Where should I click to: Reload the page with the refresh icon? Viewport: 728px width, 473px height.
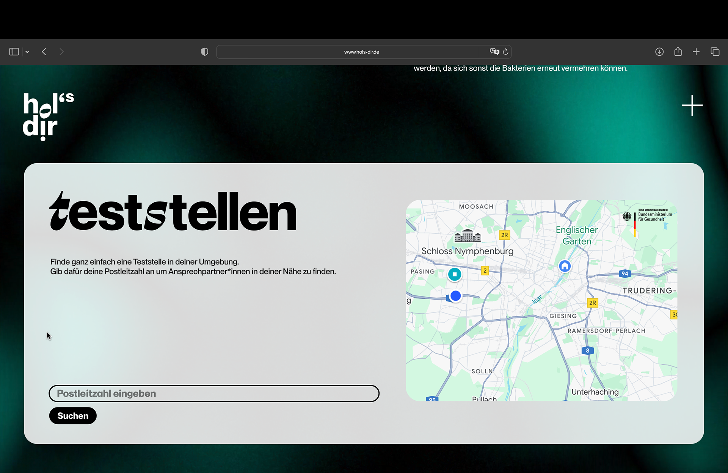506,52
